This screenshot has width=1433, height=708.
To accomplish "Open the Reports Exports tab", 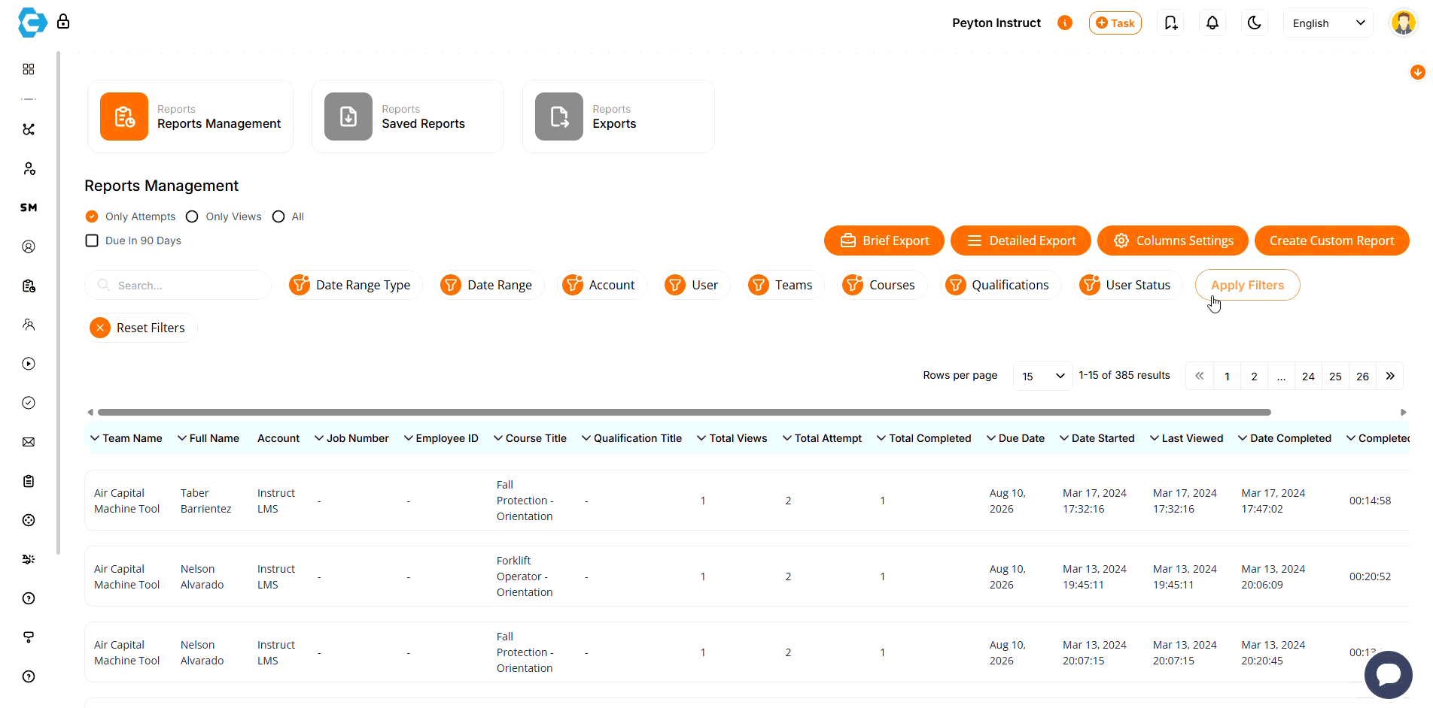I will [x=618, y=116].
